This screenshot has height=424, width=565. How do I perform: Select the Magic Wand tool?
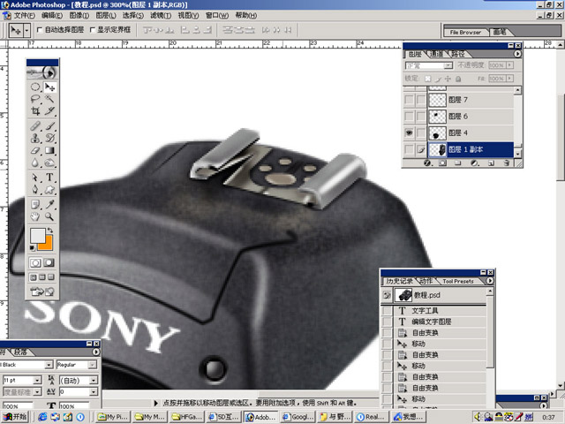pyautogui.click(x=49, y=99)
